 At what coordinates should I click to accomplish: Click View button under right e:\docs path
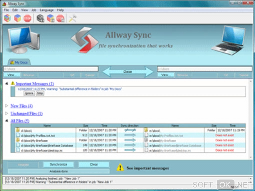pyautogui.click(x=166, y=75)
